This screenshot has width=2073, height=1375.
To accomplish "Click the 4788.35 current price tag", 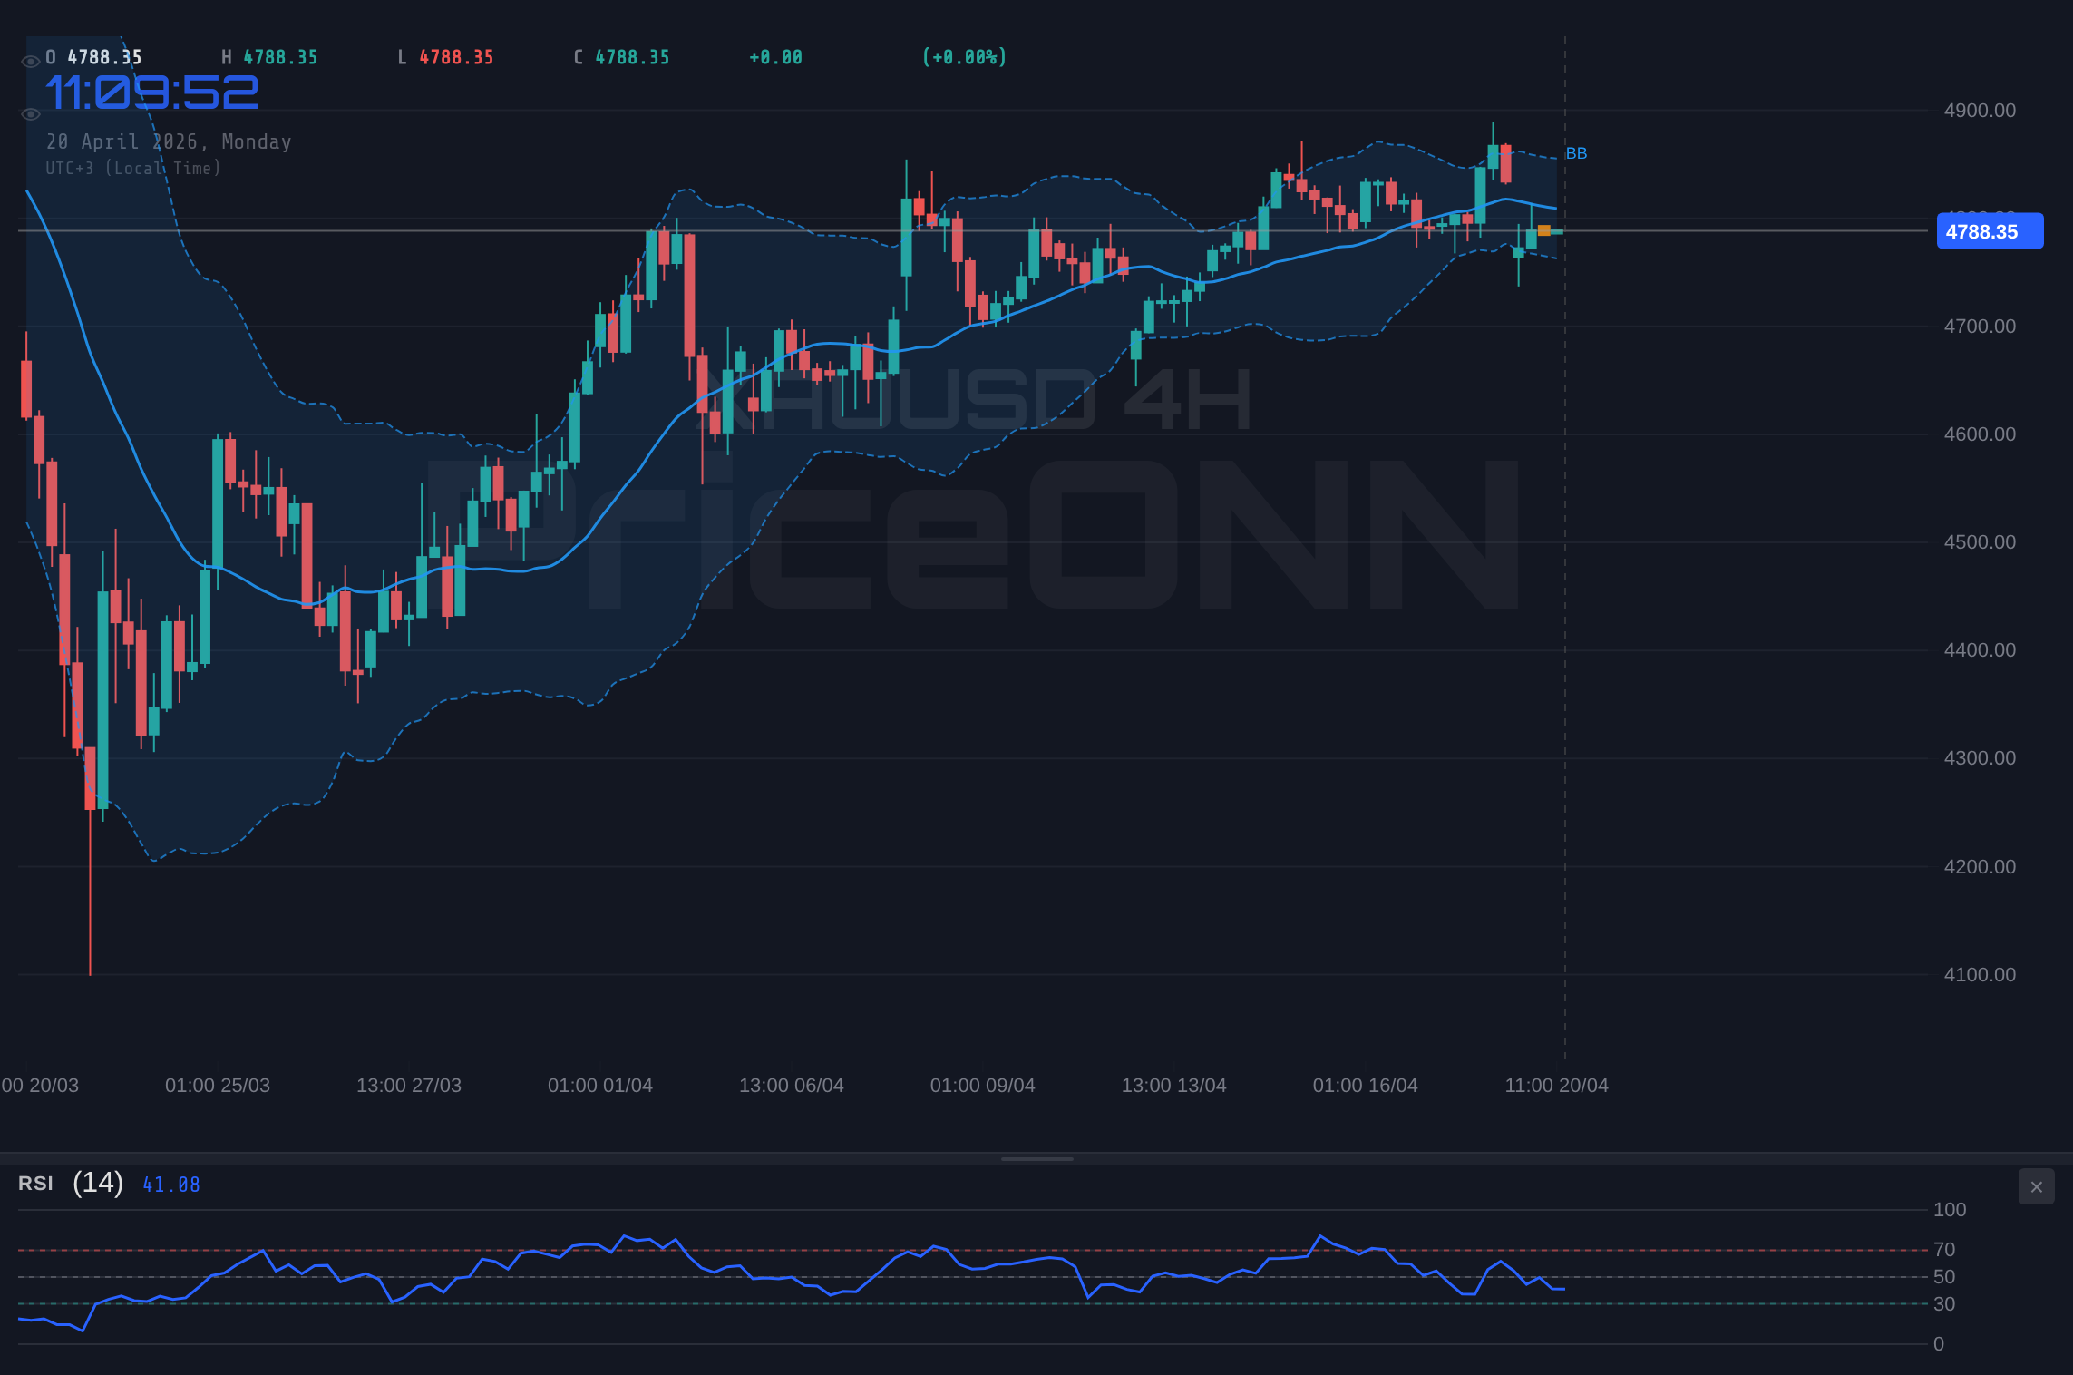I will pos(1990,231).
